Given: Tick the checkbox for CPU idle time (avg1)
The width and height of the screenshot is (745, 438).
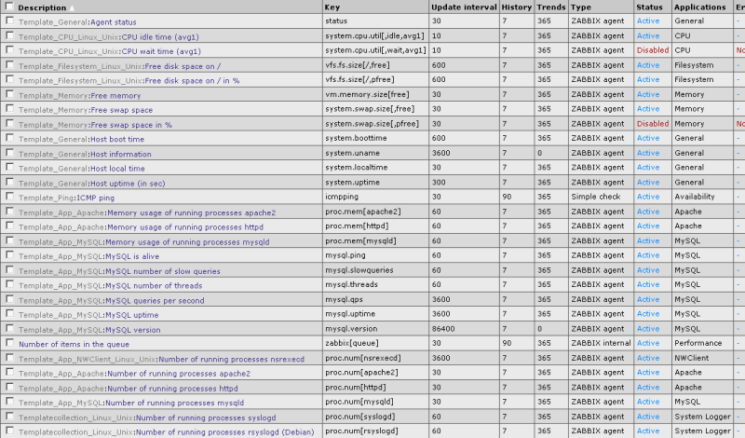Looking at the screenshot, I should pyautogui.click(x=9, y=35).
